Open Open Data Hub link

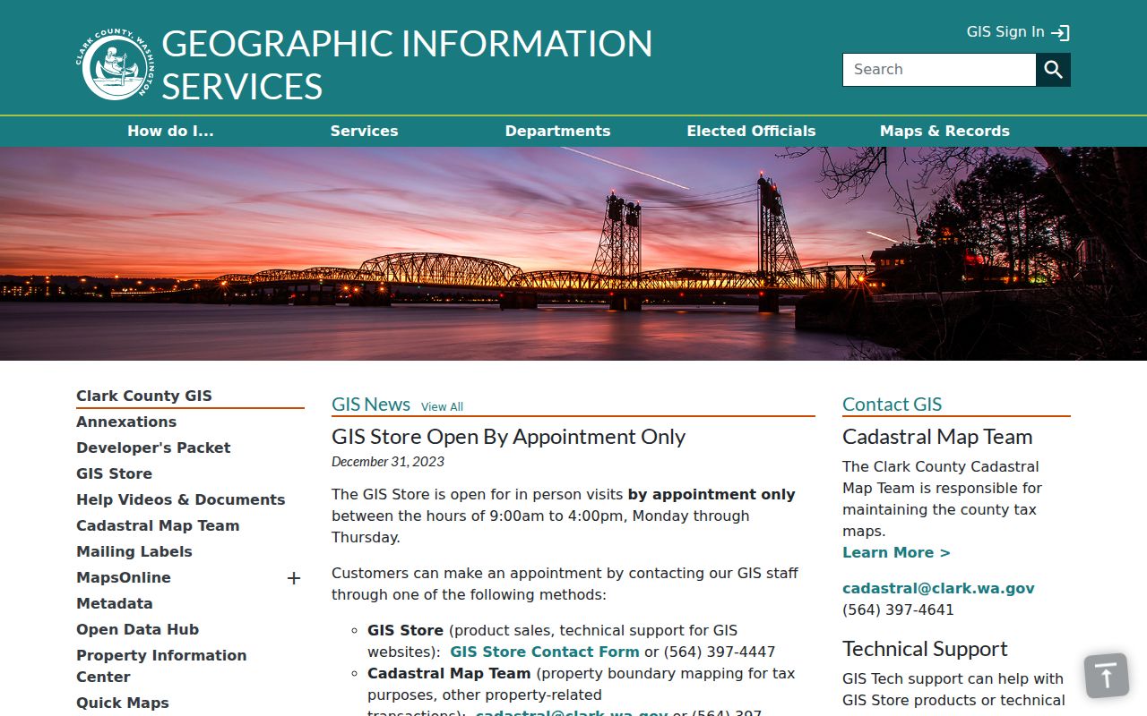point(137,629)
